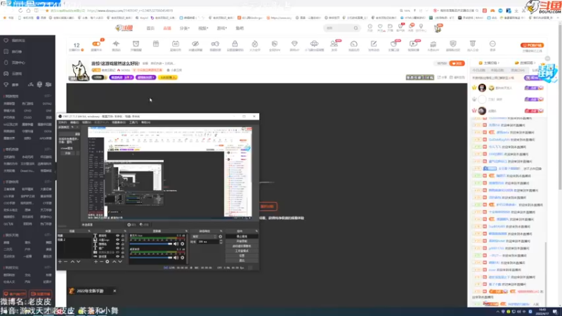The image size is (562, 316).
Task: Open the alarm clock stream reminder tool
Action: click(136, 44)
